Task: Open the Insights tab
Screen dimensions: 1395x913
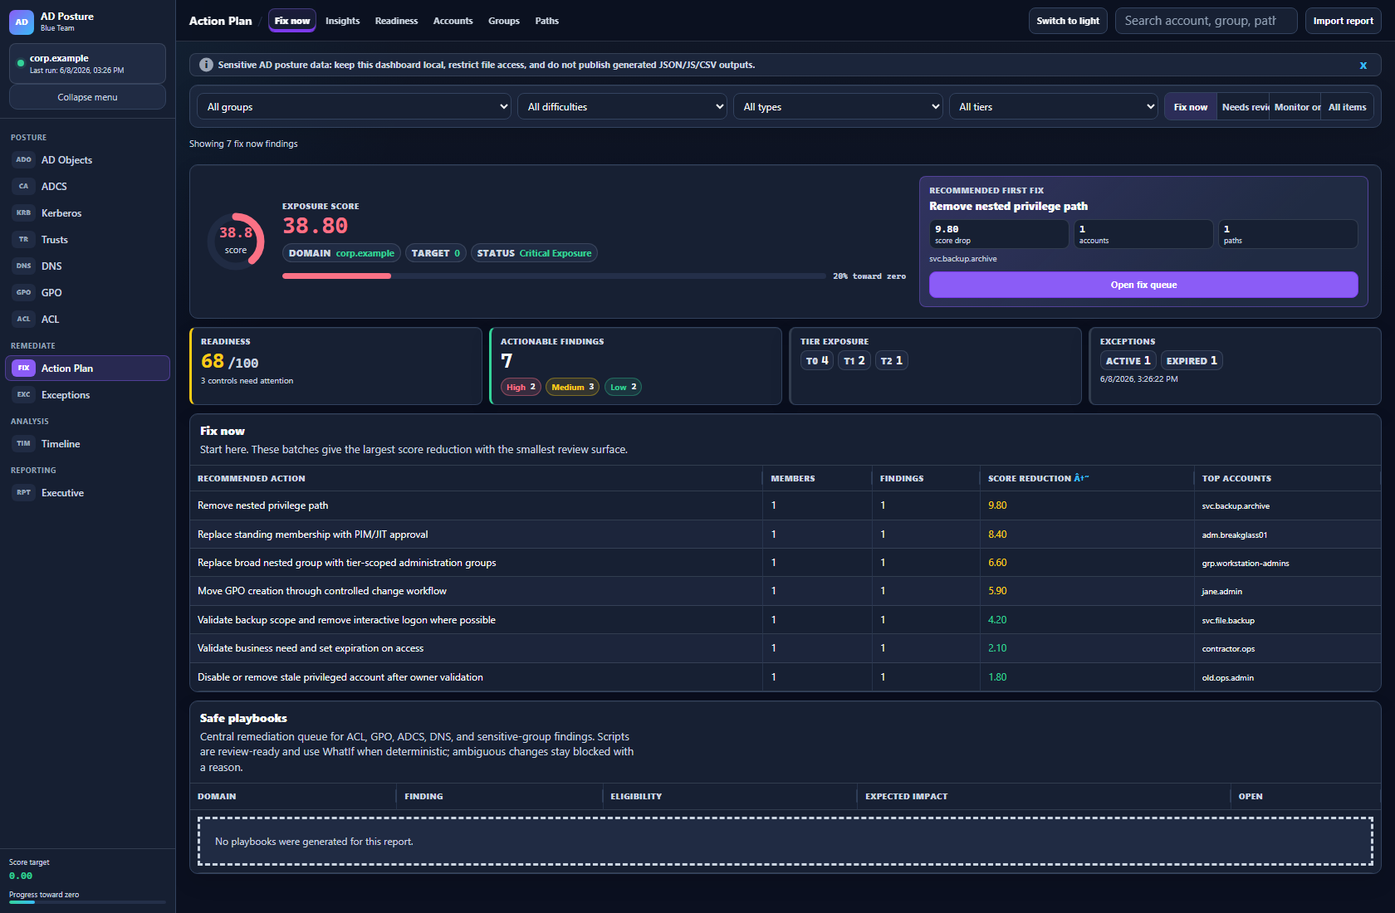Action: [343, 21]
